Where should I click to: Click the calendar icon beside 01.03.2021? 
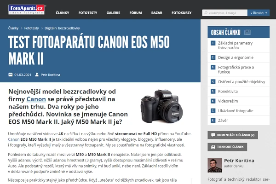tap(11, 75)
